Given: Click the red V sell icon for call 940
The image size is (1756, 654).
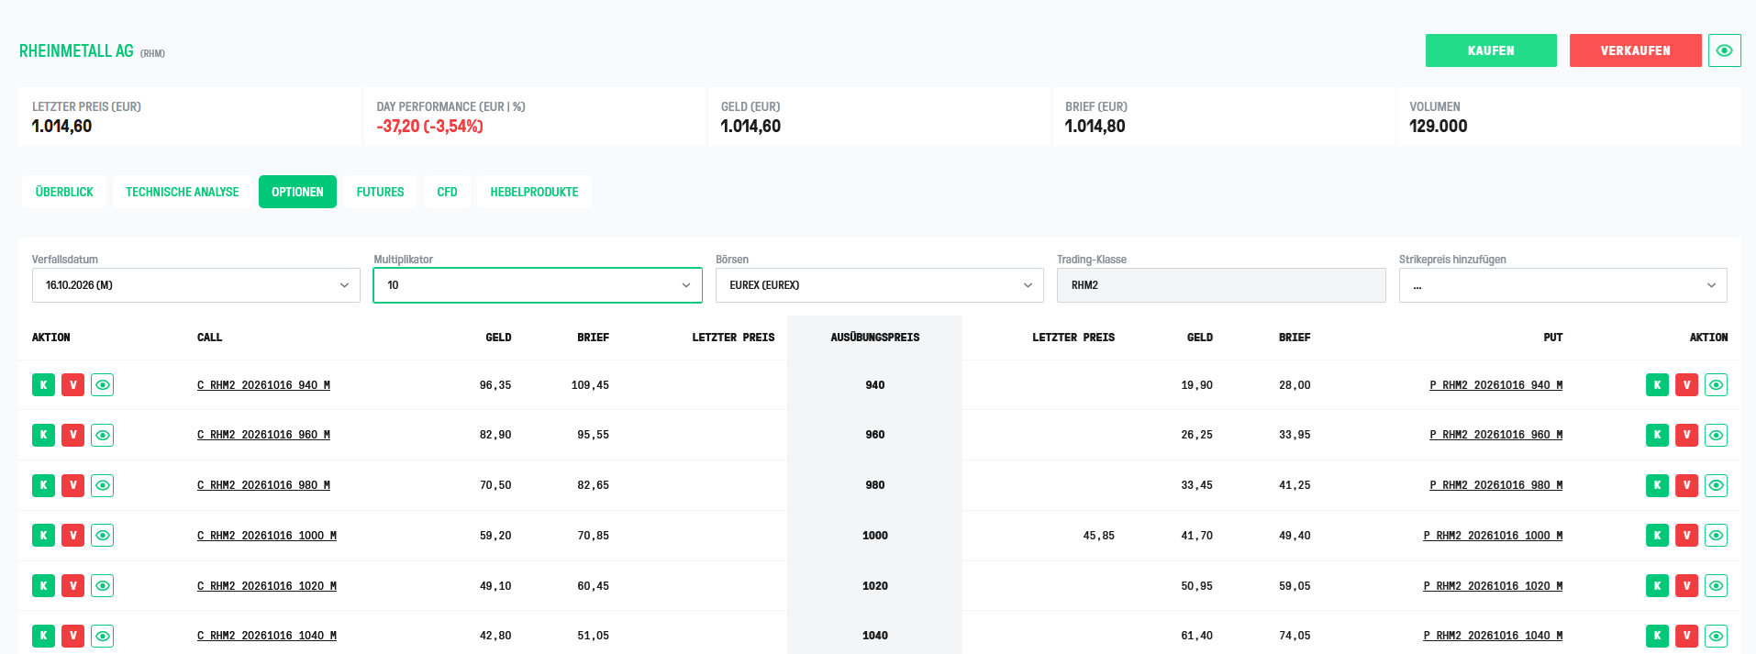Looking at the screenshot, I should click(72, 385).
